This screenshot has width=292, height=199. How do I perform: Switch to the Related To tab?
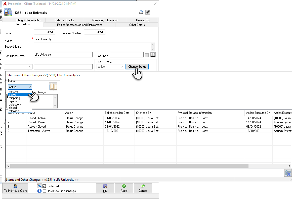(x=143, y=20)
